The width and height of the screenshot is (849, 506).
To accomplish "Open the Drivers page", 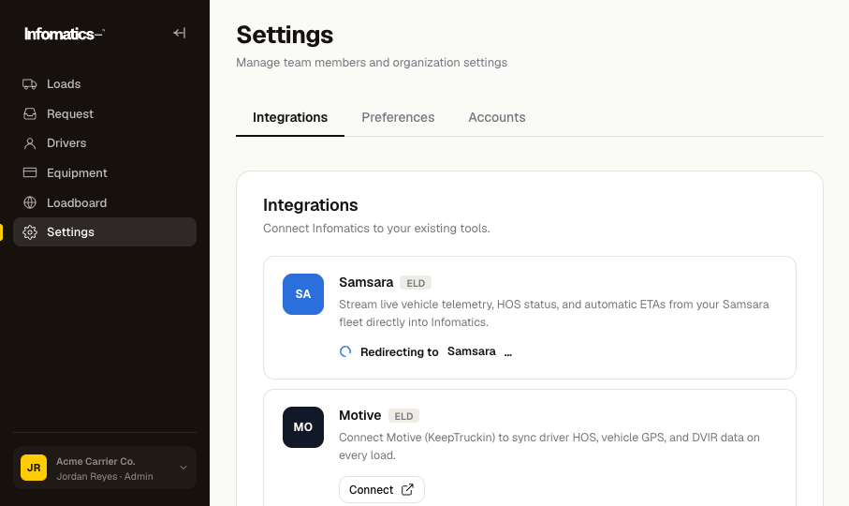I will point(105,143).
